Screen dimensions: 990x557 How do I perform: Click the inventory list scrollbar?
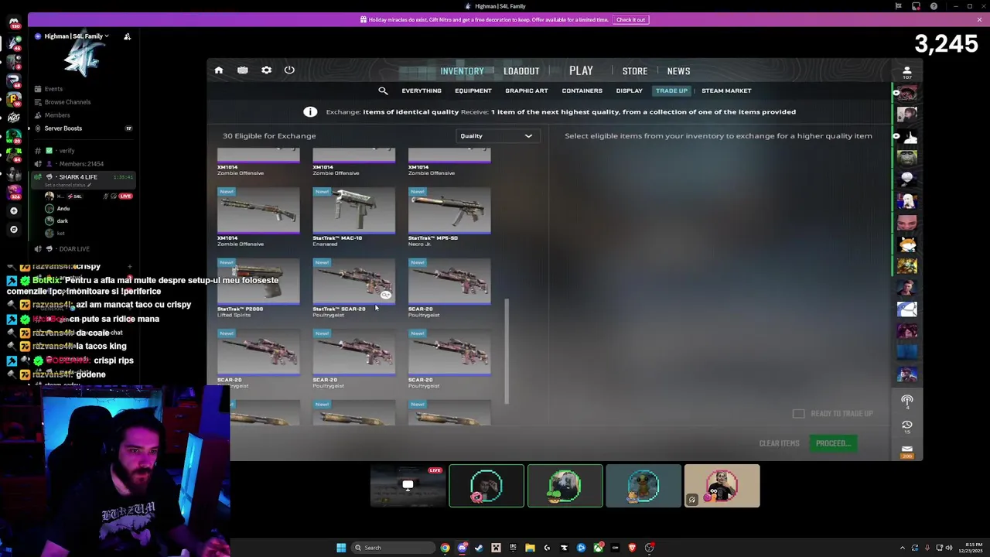pos(507,352)
